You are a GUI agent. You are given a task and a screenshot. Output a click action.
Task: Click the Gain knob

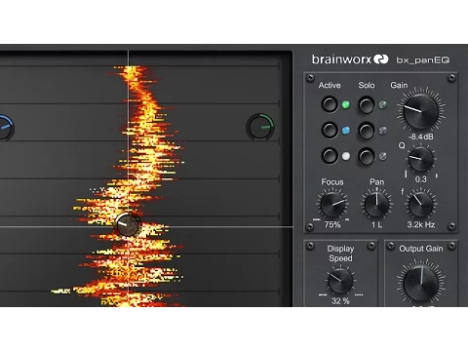pos(421,111)
